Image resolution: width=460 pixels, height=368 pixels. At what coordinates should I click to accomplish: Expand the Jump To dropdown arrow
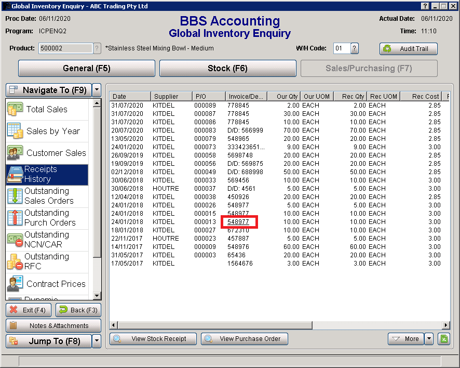[x=97, y=341]
